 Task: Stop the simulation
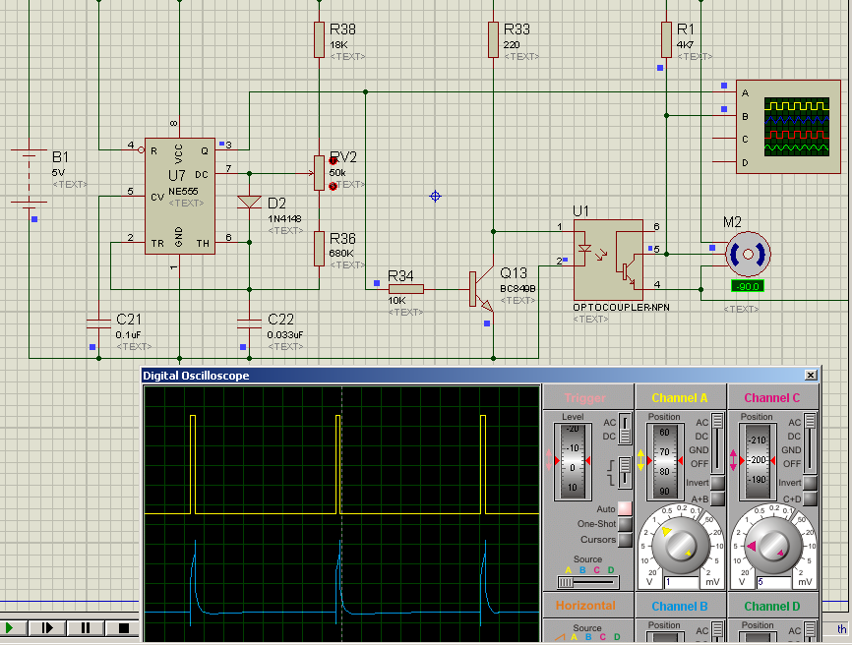coord(123,627)
